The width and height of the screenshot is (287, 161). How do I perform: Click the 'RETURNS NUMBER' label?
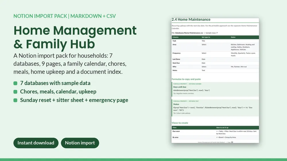[x=195, y=84]
